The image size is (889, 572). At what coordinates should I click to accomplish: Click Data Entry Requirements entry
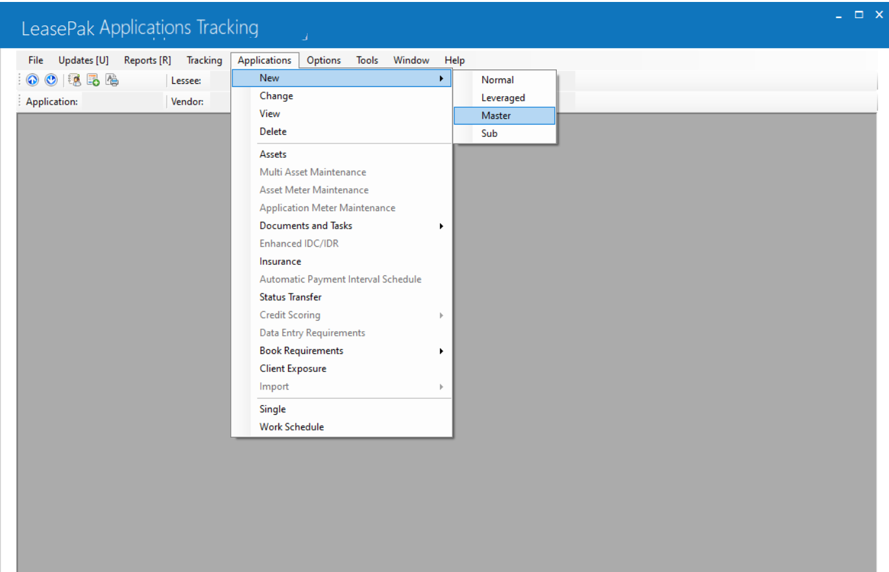click(x=342, y=333)
